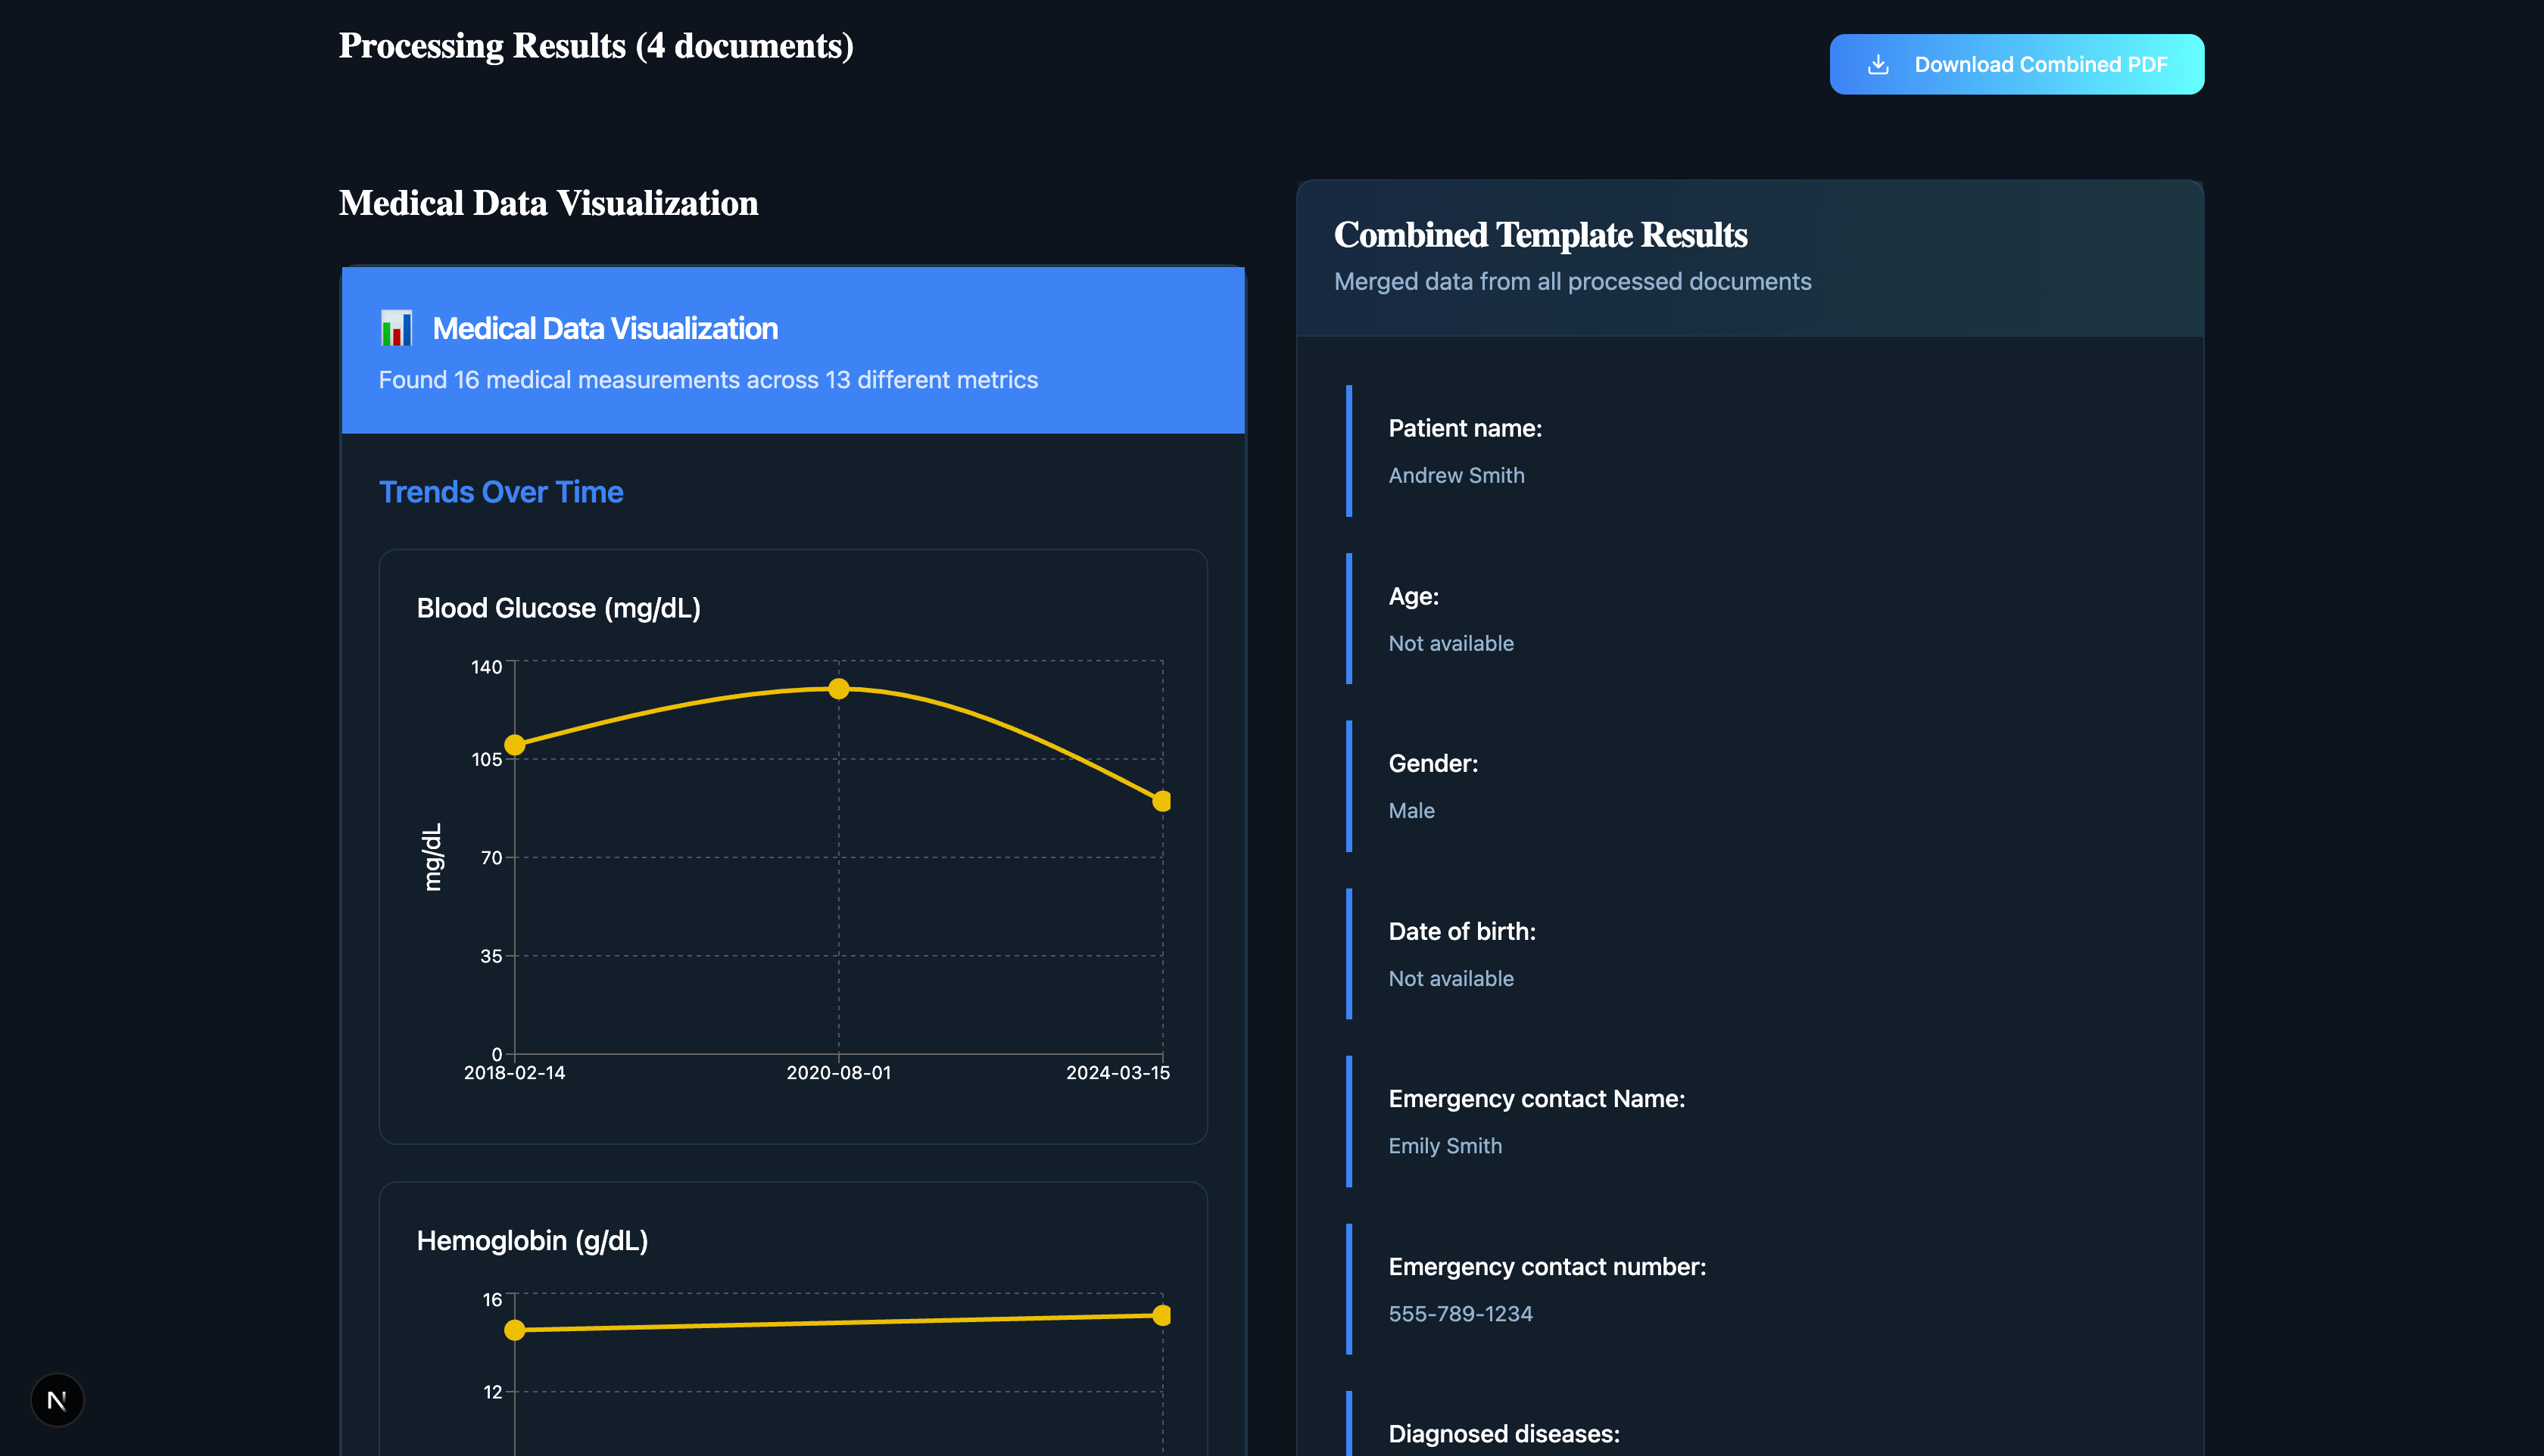Click the last Hemoglobin data point
Image resolution: width=2544 pixels, height=1456 pixels.
(1161, 1315)
